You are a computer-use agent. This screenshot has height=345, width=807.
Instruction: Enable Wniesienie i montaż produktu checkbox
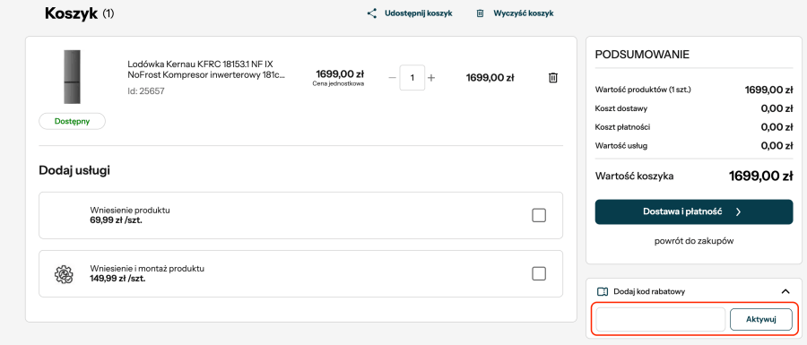(539, 273)
